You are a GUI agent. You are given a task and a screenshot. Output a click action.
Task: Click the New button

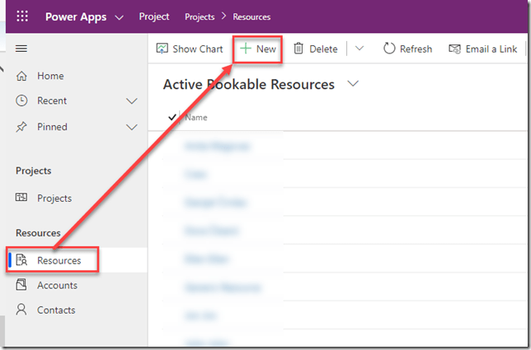258,49
